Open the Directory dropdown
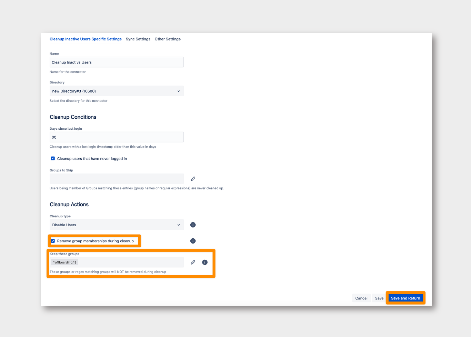The width and height of the screenshot is (471, 337). click(117, 91)
